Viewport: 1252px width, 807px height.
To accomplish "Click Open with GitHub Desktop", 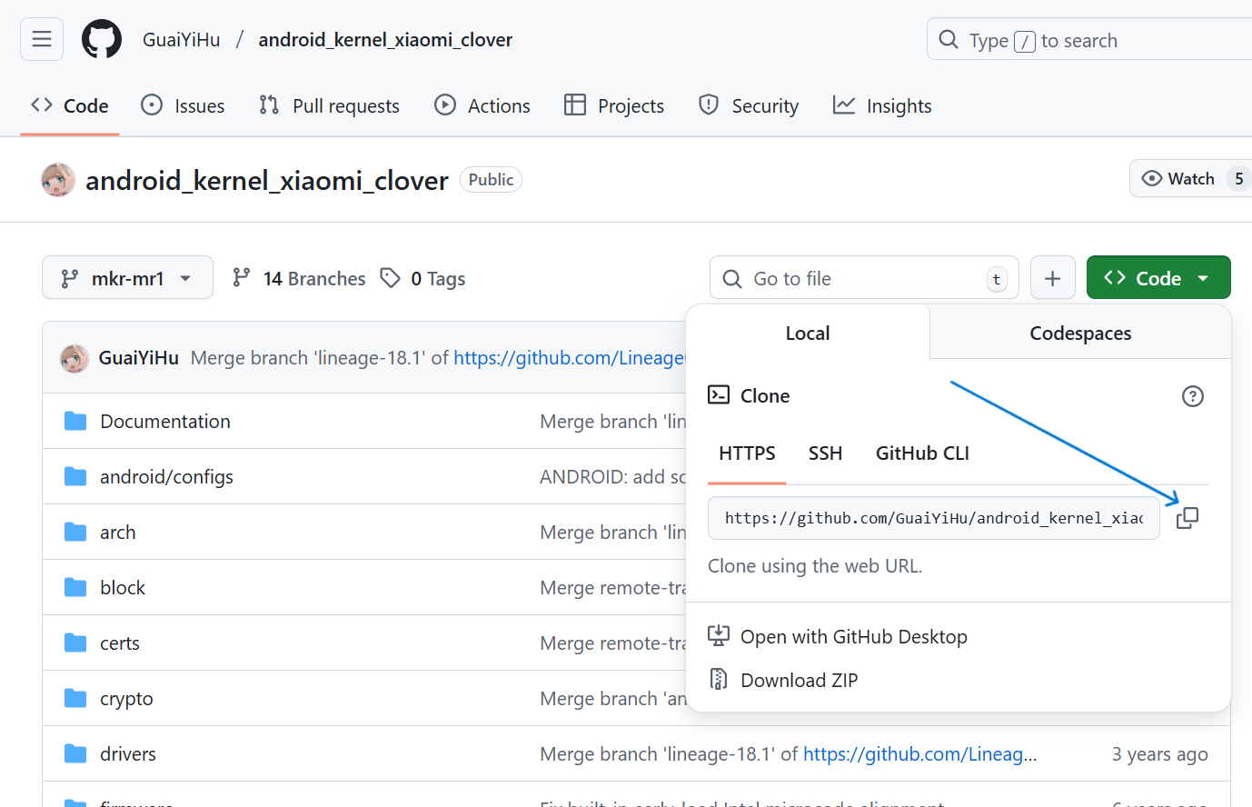I will 853,637.
